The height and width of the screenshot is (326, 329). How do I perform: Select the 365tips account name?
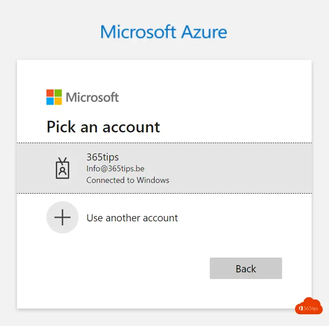(103, 157)
